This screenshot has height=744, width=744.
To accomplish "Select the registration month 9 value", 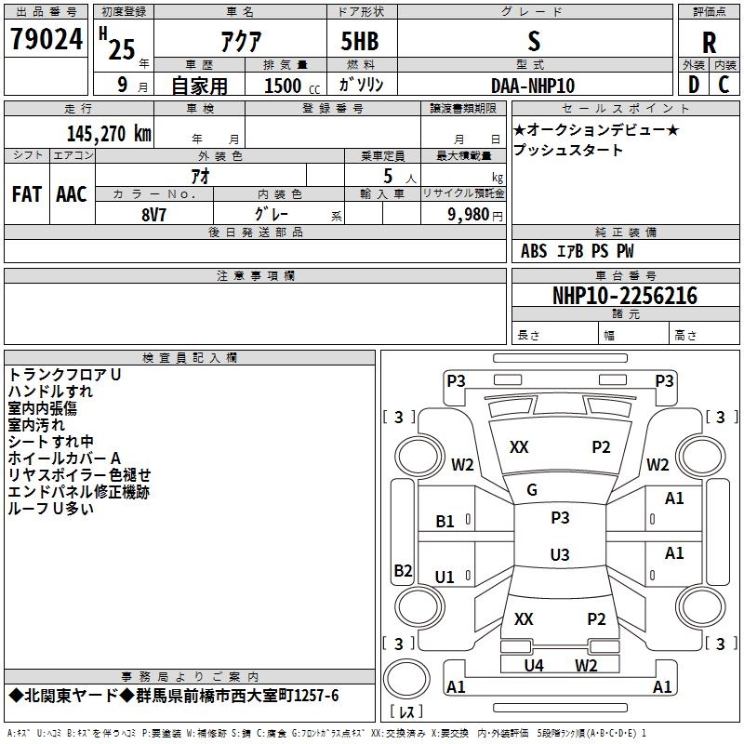I will click(123, 85).
